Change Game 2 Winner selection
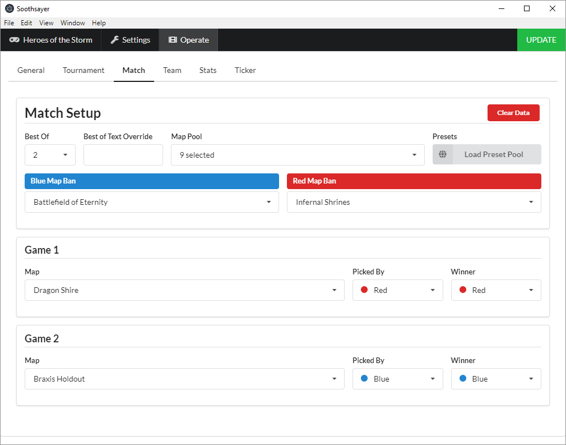Image resolution: width=566 pixels, height=445 pixels. point(496,379)
